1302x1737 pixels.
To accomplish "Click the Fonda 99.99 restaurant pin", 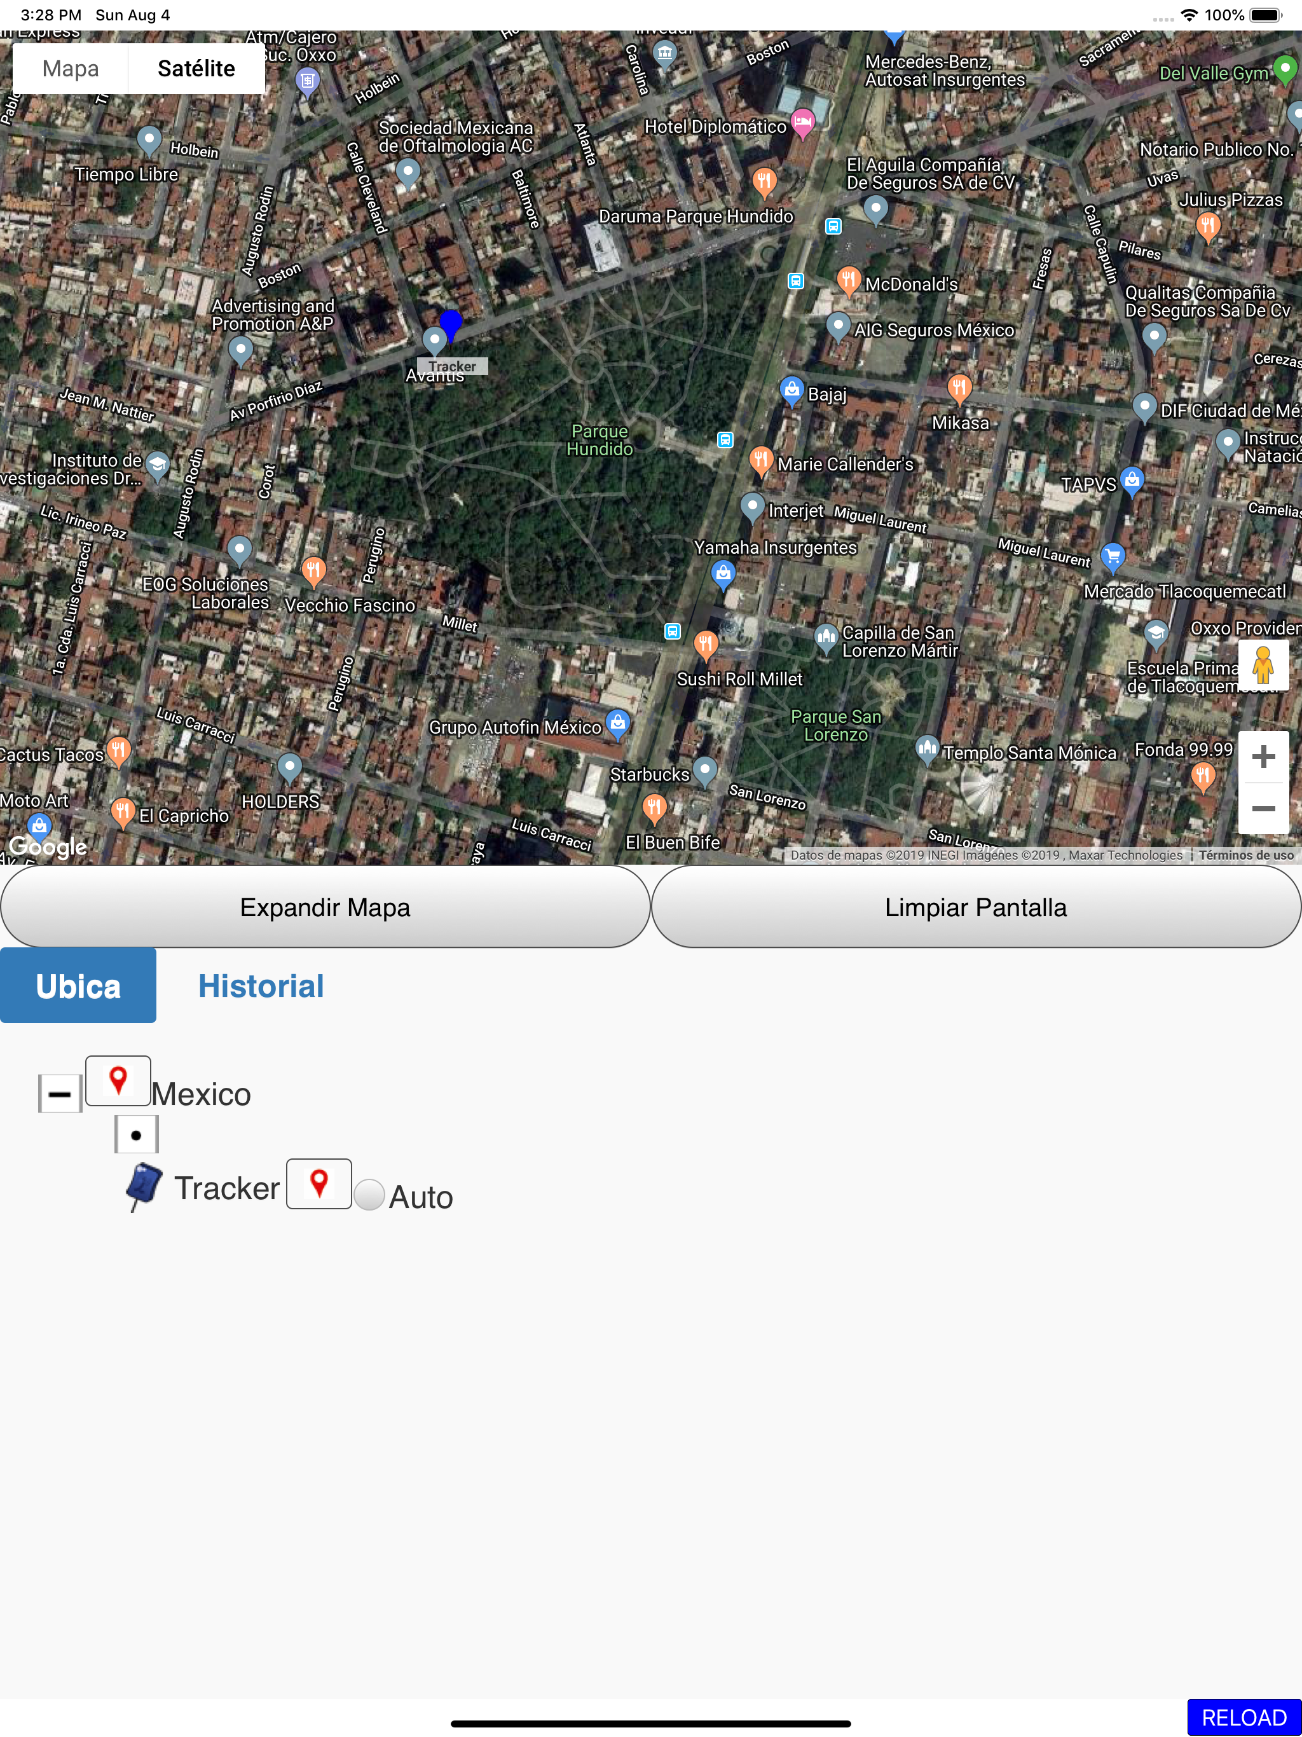I will tap(1203, 778).
